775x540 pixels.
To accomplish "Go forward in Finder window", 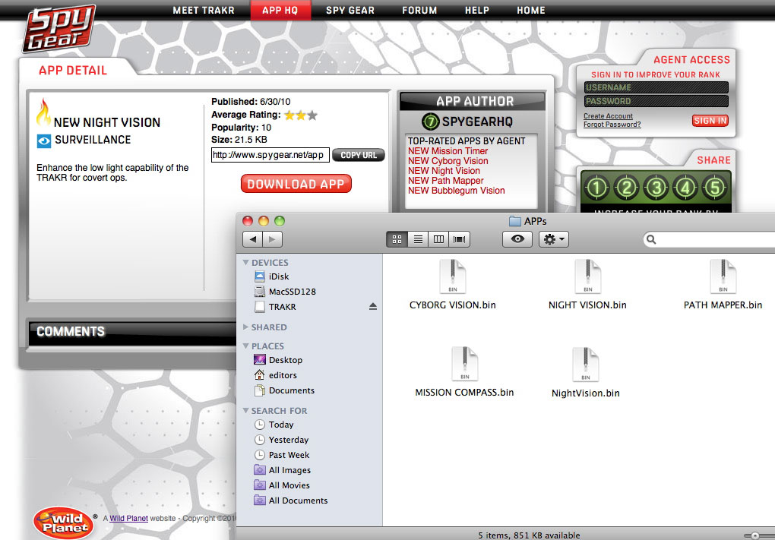I will pyautogui.click(x=272, y=239).
